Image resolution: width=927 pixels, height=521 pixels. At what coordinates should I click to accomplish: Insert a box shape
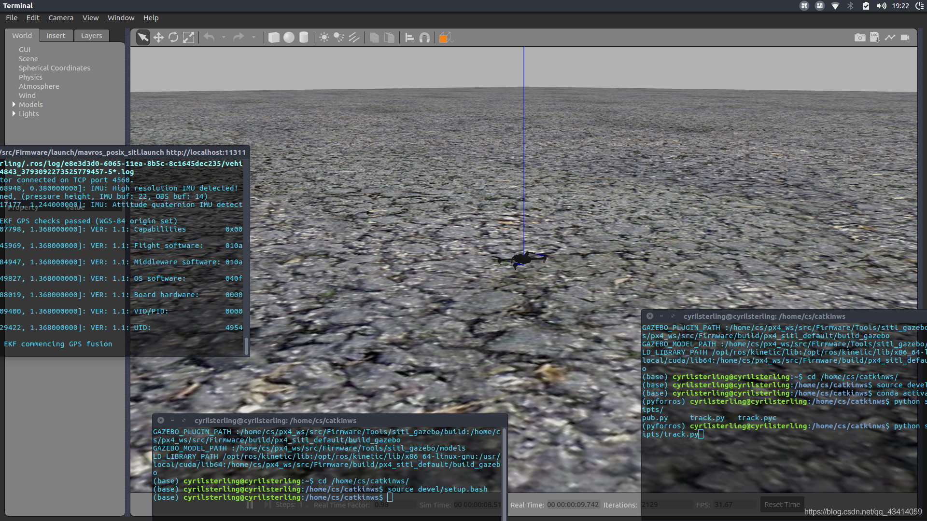click(274, 38)
